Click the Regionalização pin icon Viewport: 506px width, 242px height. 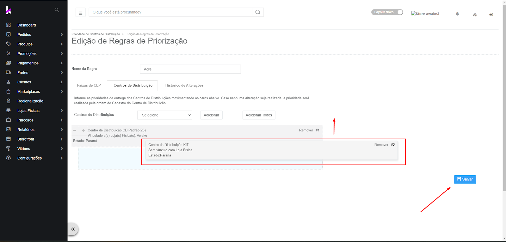[9, 101]
